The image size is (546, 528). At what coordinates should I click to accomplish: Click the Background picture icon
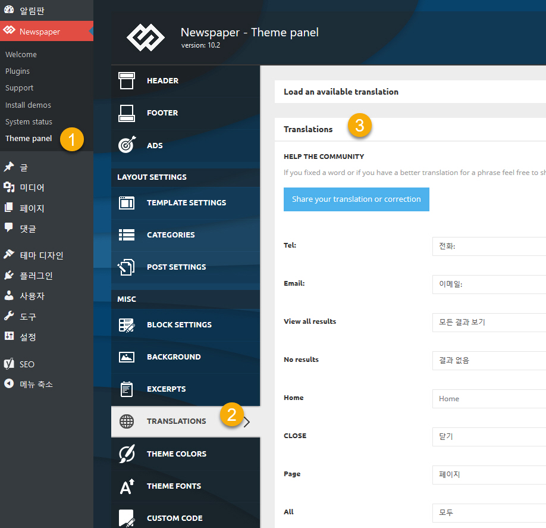click(x=127, y=357)
